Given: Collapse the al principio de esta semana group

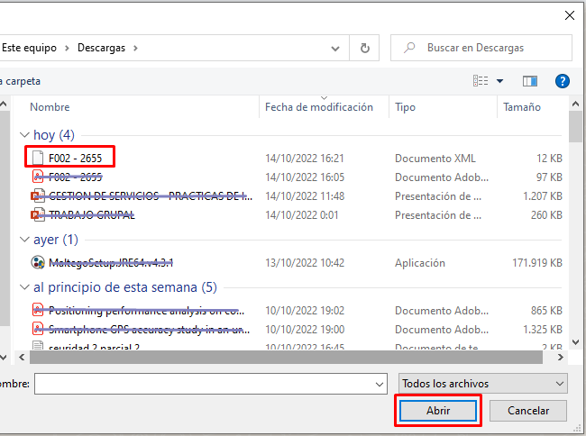Looking at the screenshot, I should click(24, 287).
